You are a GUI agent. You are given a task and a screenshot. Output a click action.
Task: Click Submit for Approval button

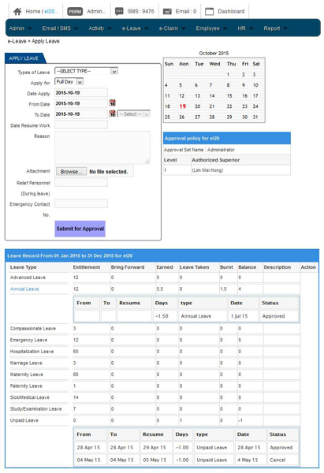point(80,229)
